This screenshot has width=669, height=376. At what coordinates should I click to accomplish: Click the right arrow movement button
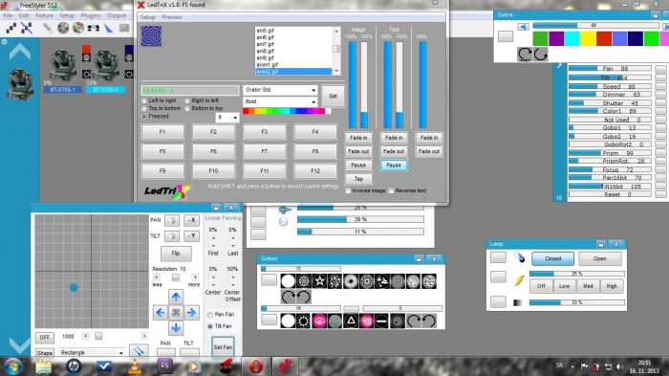[x=191, y=313]
